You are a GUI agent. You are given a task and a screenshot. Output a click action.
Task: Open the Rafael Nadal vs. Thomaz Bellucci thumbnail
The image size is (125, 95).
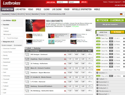coord(29,36)
